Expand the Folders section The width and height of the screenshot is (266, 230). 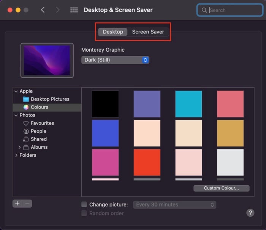coord(16,155)
